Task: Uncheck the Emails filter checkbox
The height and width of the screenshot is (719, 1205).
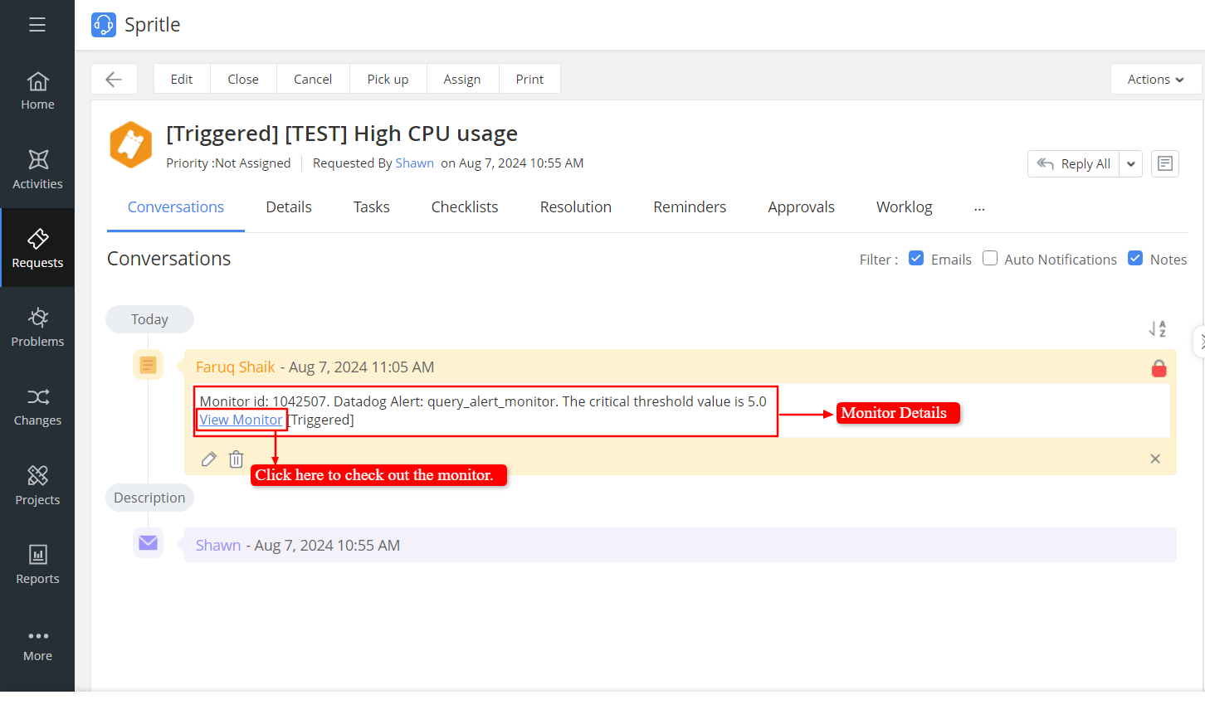Action: pos(916,259)
